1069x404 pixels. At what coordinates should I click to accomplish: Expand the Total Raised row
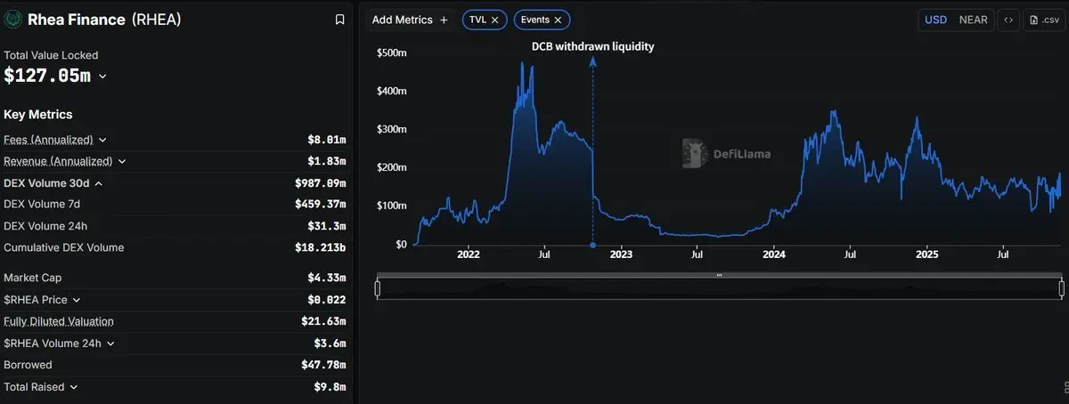pyautogui.click(x=73, y=387)
